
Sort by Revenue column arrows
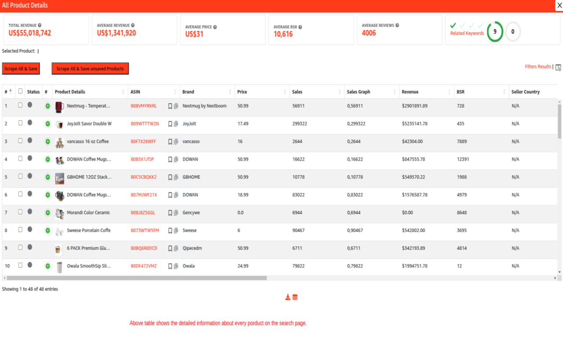click(449, 92)
